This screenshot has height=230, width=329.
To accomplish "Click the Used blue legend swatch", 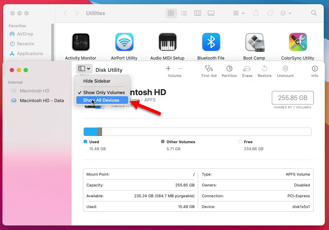I will (x=85, y=141).
